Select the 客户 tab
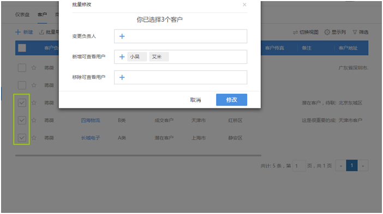The width and height of the screenshot is (383, 214). pyautogui.click(x=42, y=15)
